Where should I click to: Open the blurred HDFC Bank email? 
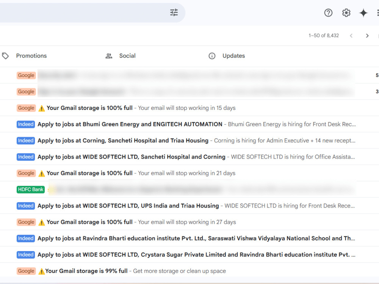point(189,189)
